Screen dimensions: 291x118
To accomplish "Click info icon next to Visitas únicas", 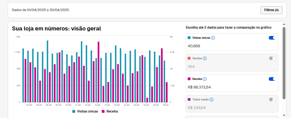I will 213,38.
